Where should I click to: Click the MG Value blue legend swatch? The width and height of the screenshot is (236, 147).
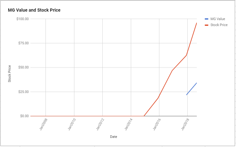click(x=206, y=19)
